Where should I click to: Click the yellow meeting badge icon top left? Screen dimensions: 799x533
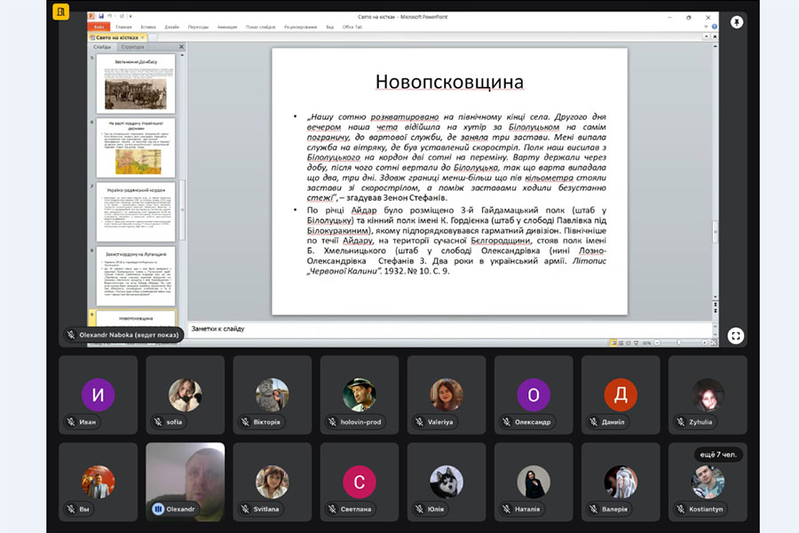(61, 12)
